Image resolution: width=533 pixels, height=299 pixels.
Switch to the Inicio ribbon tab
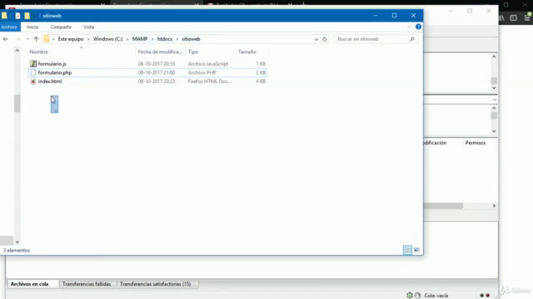coord(32,27)
